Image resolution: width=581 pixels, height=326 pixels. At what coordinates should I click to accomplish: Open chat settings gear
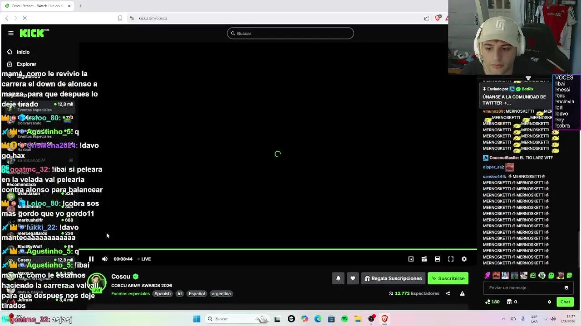coord(549,302)
